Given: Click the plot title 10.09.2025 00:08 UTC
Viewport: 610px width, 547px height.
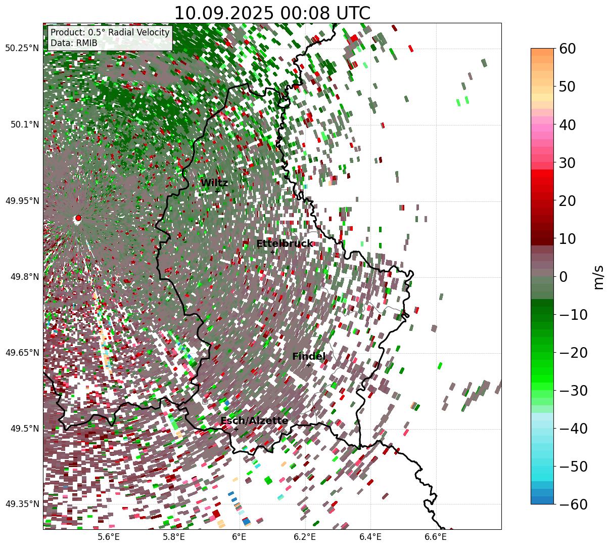Looking at the screenshot, I should point(272,13).
